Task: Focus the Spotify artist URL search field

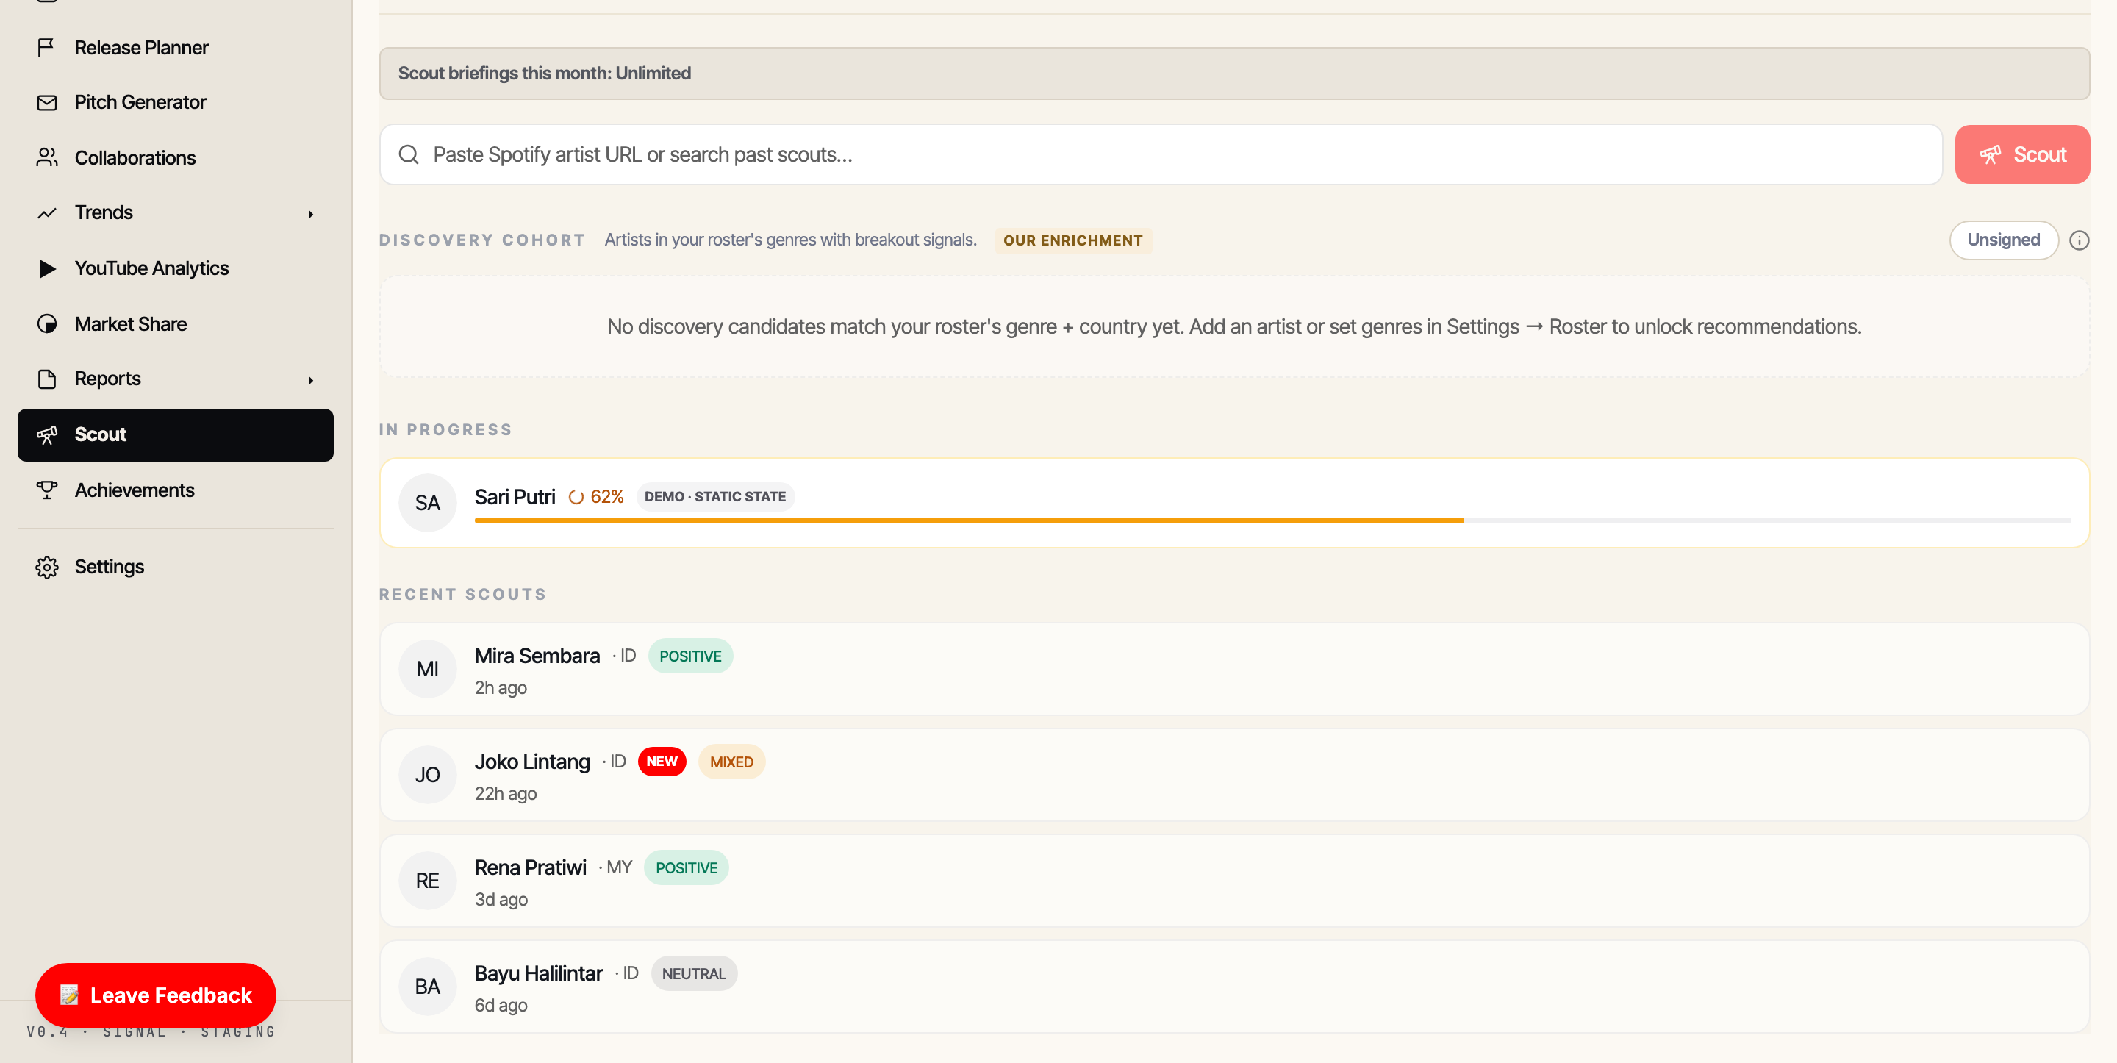Action: tap(1161, 154)
